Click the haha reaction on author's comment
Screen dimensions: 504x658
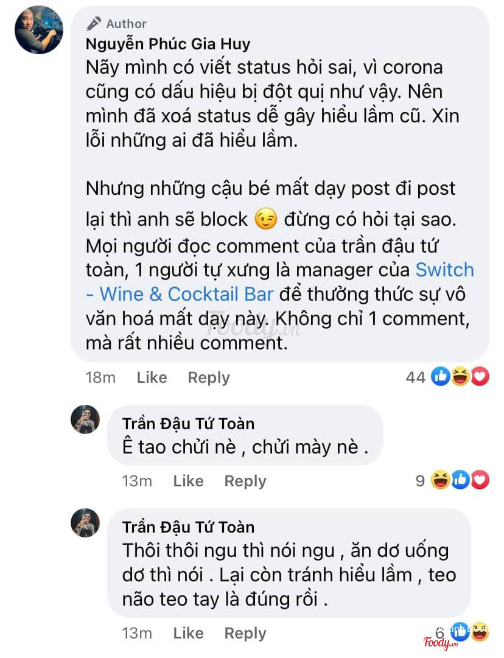point(460,376)
